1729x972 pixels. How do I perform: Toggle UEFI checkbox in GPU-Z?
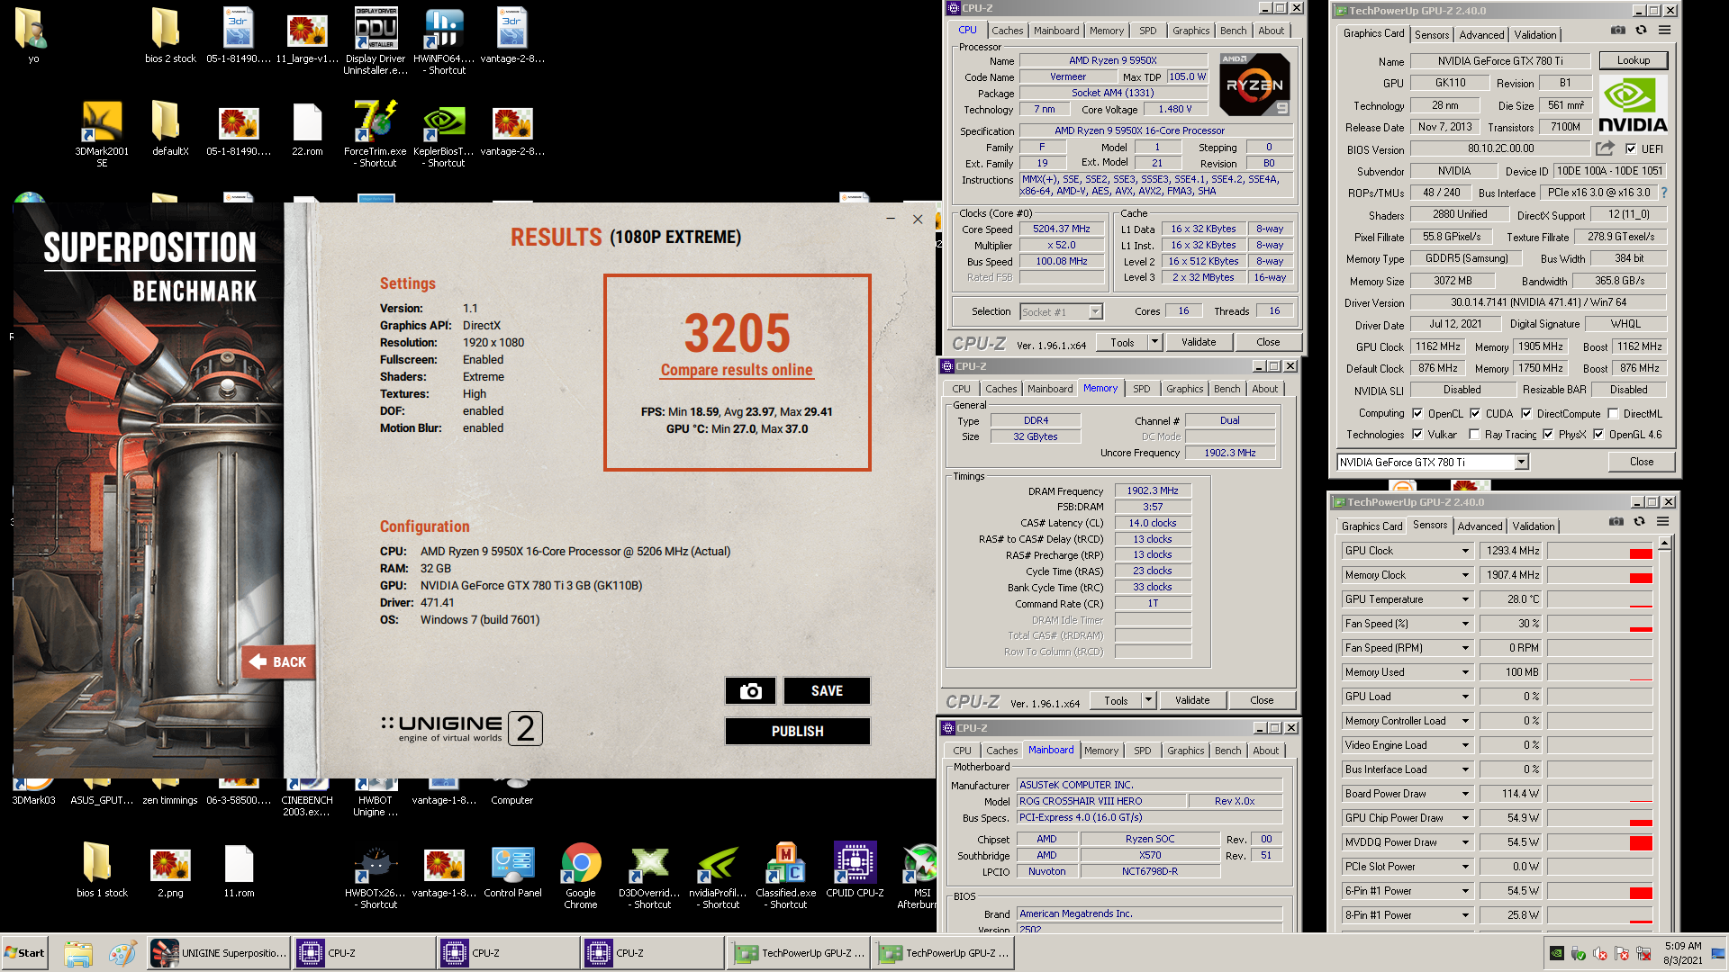tap(1631, 148)
